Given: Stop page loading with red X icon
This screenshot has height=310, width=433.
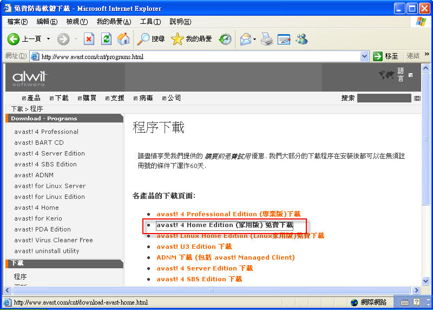Looking at the screenshot, I should [x=89, y=39].
